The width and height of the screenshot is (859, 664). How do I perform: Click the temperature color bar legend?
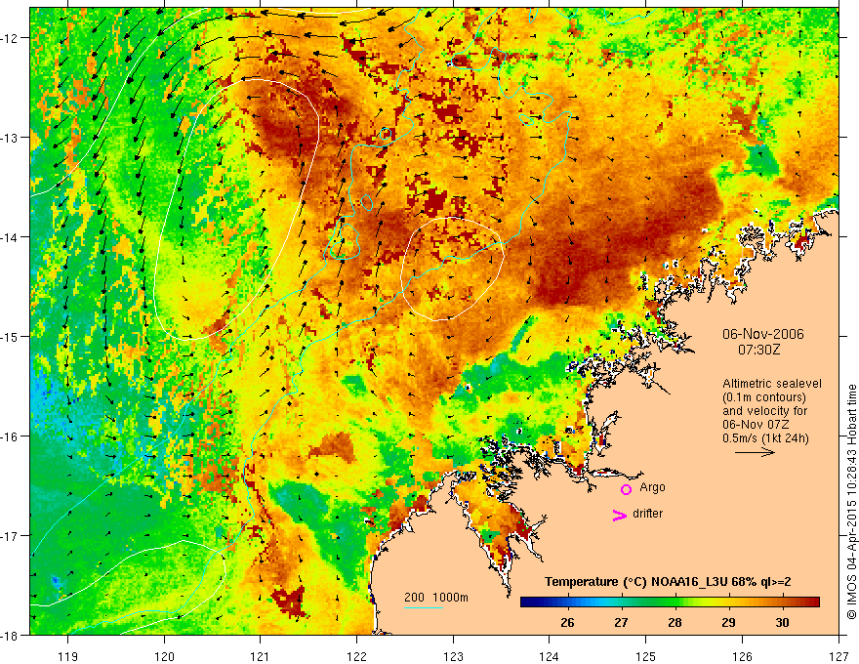[670, 602]
